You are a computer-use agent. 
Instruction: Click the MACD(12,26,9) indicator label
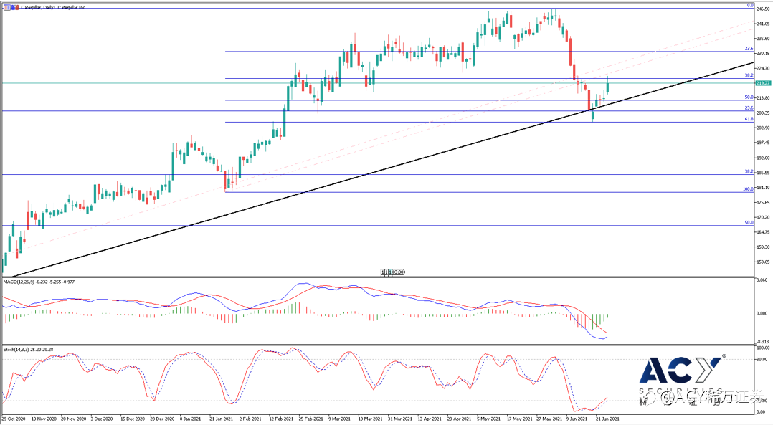click(39, 282)
